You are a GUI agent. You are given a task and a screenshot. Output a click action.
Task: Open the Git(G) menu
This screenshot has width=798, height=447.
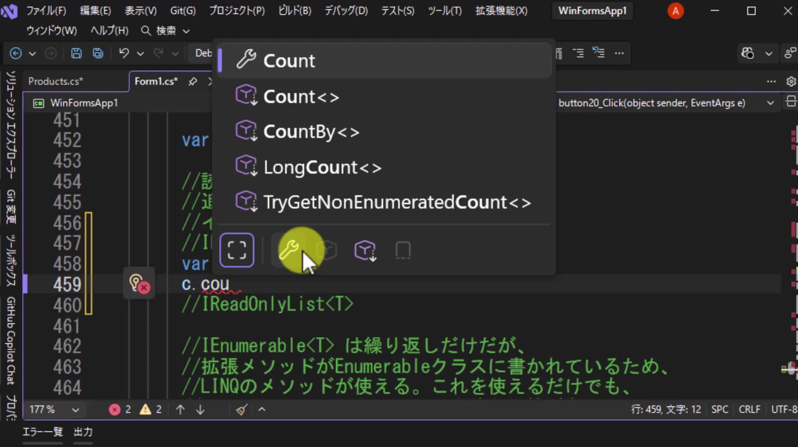183,11
